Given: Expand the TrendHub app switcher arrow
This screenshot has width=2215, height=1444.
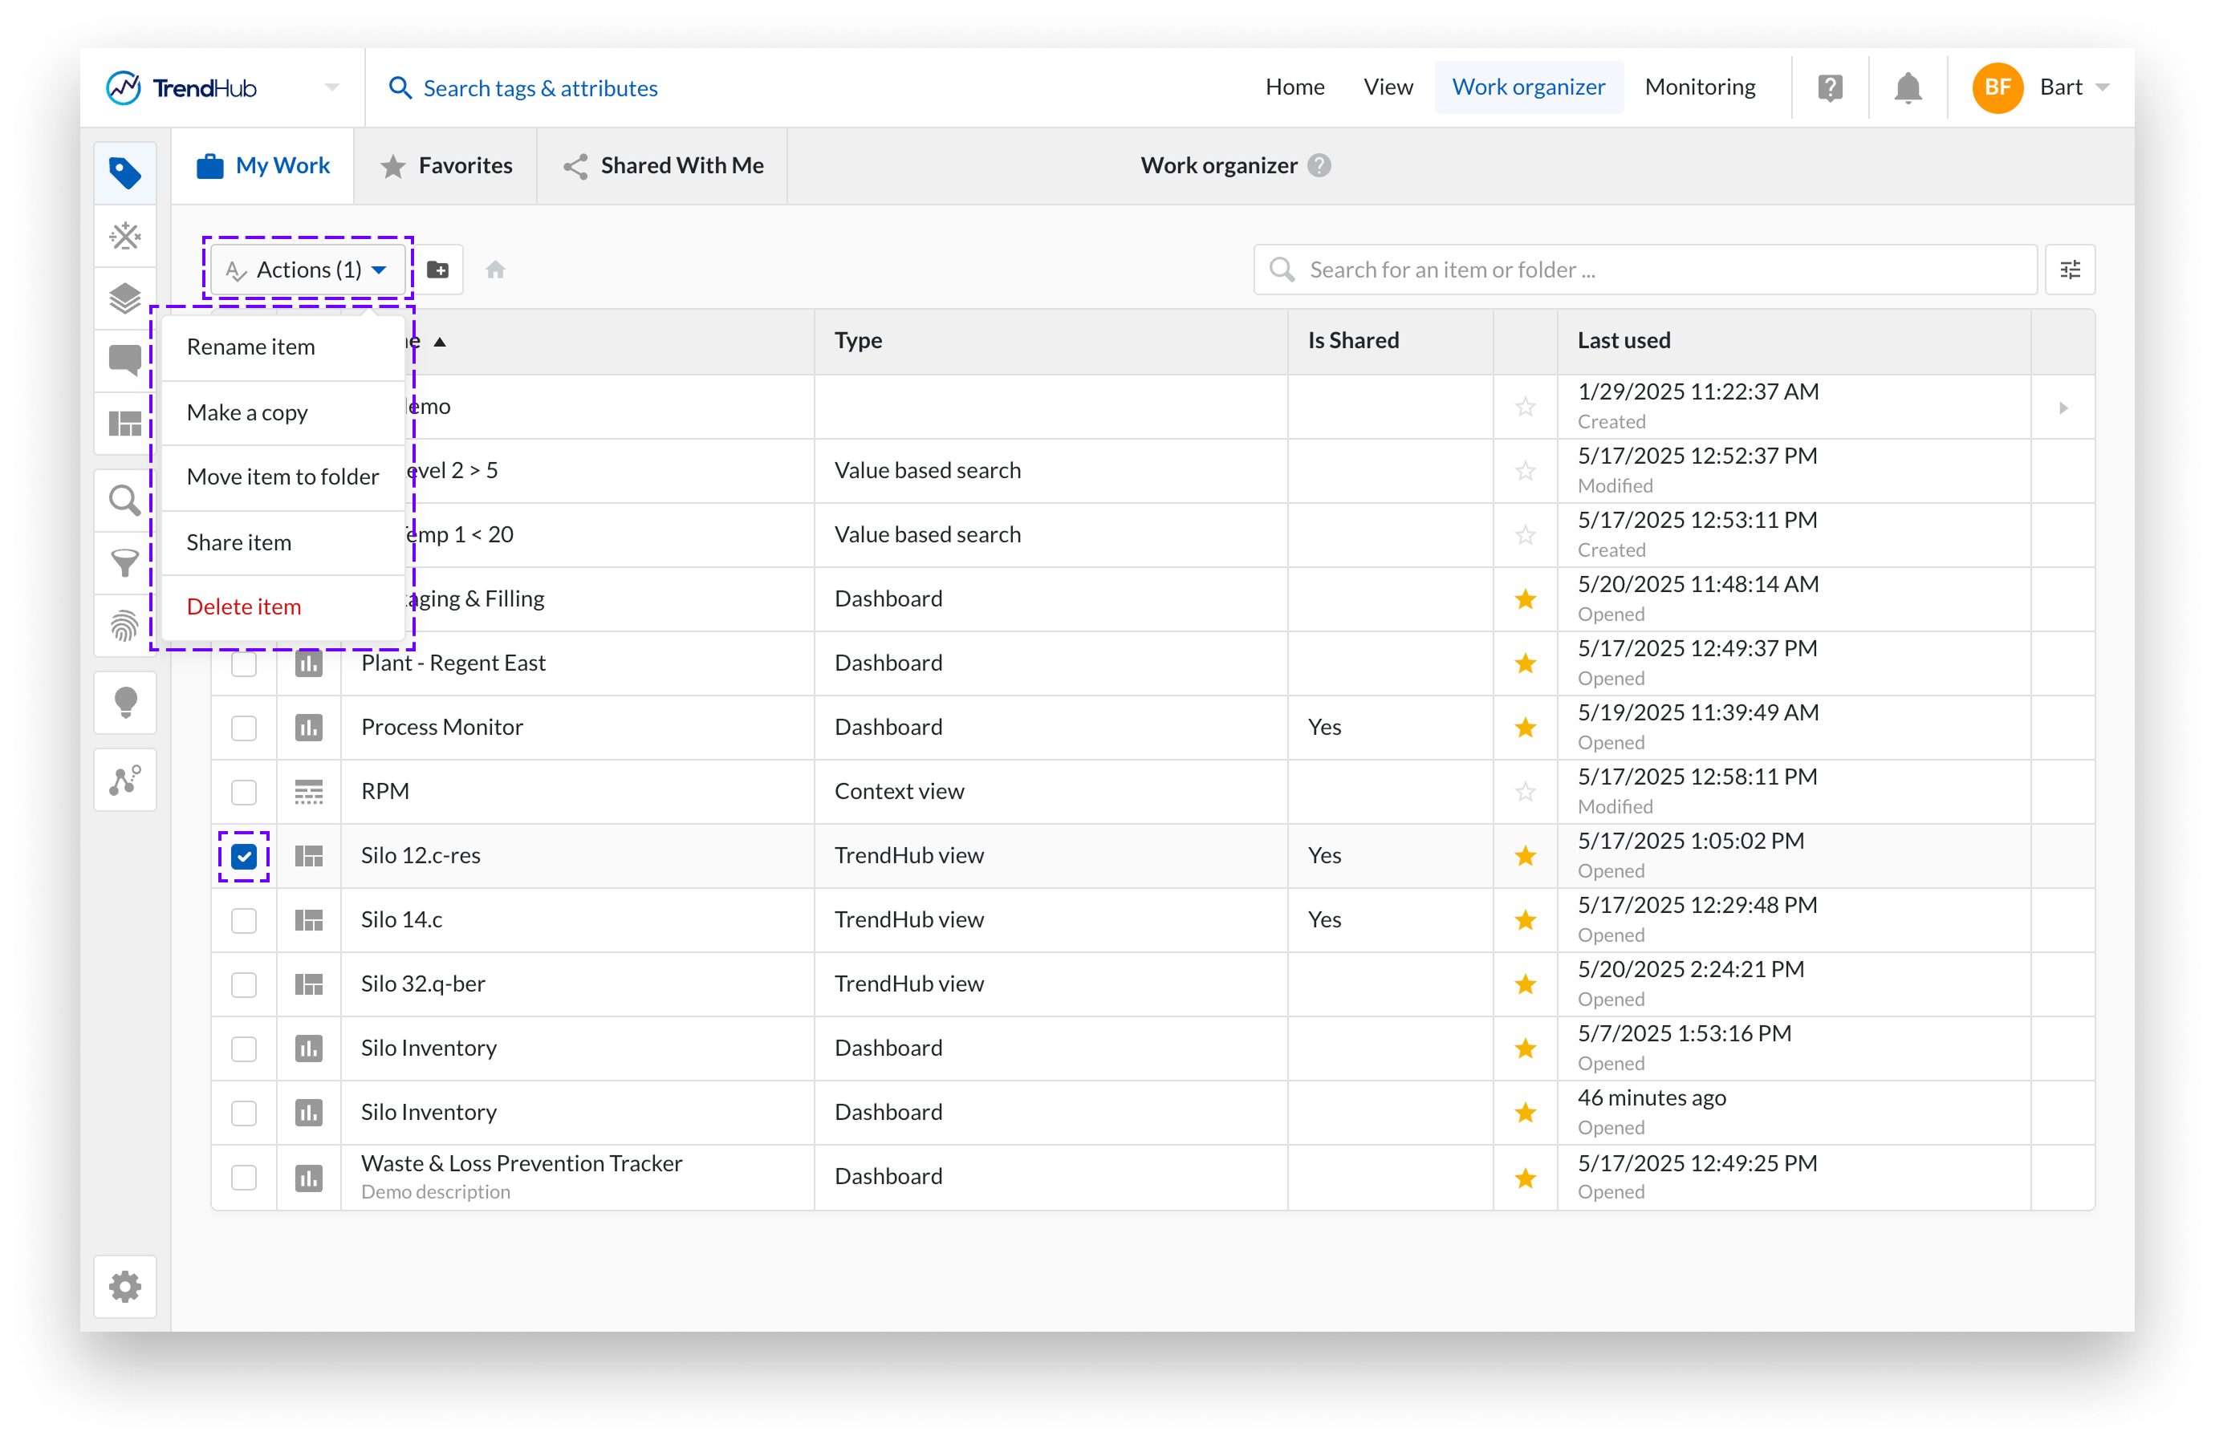Looking at the screenshot, I should pos(332,87).
